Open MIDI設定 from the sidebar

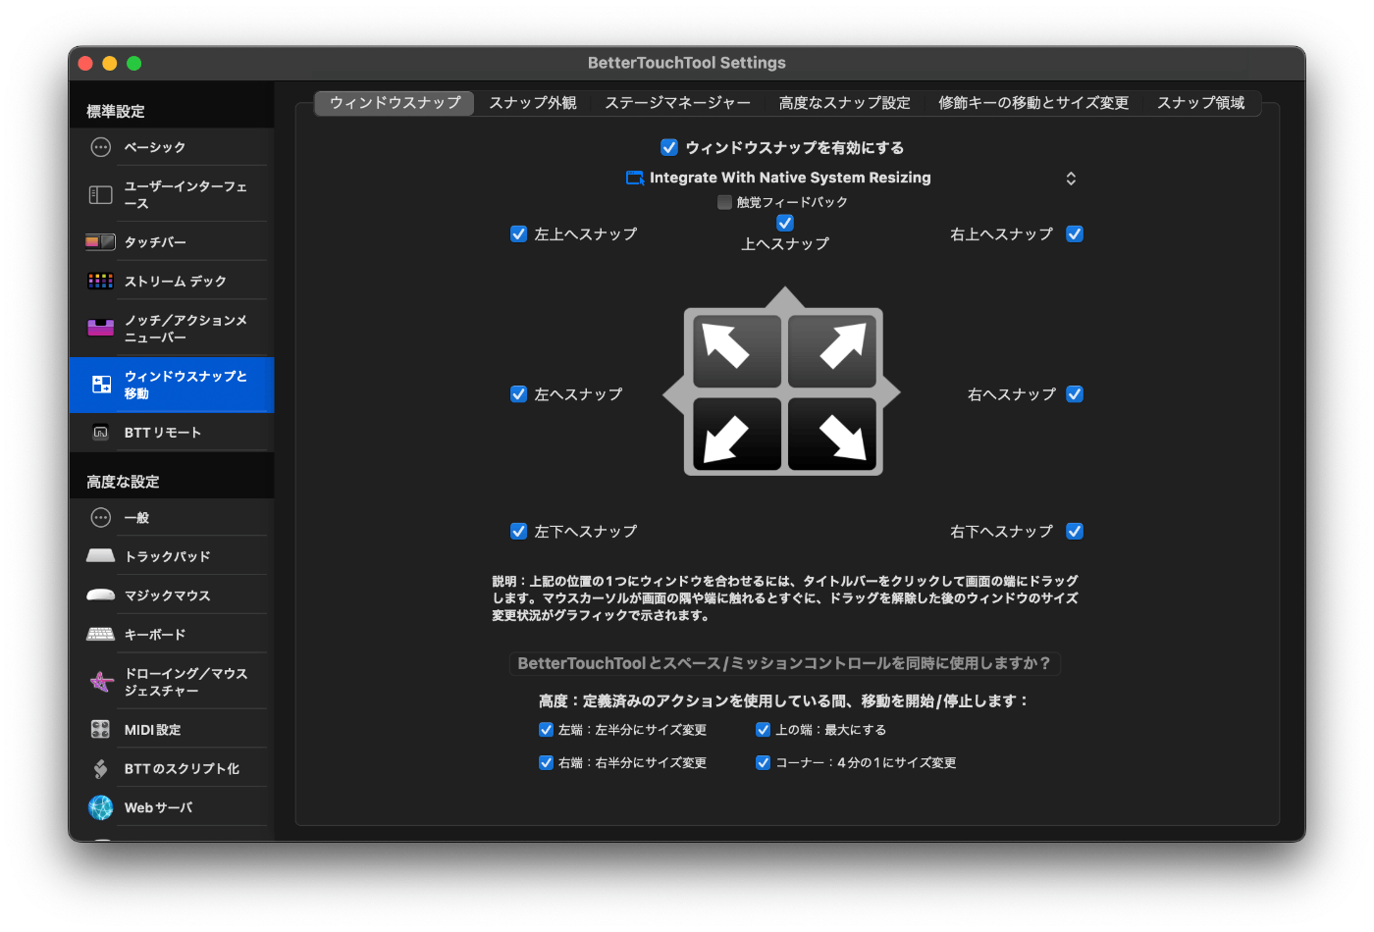click(x=100, y=728)
